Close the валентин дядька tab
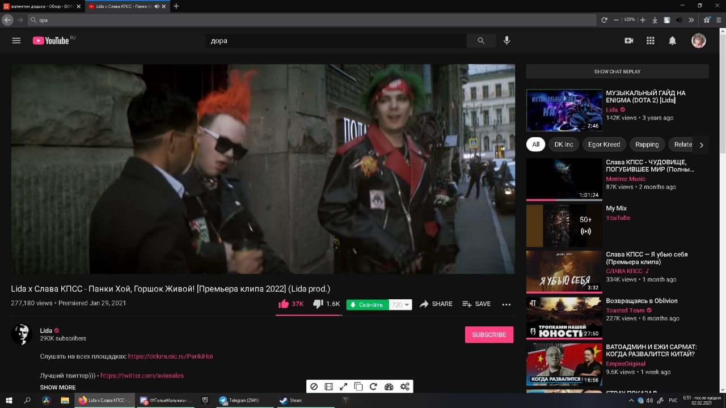The height and width of the screenshot is (408, 726). (79, 6)
